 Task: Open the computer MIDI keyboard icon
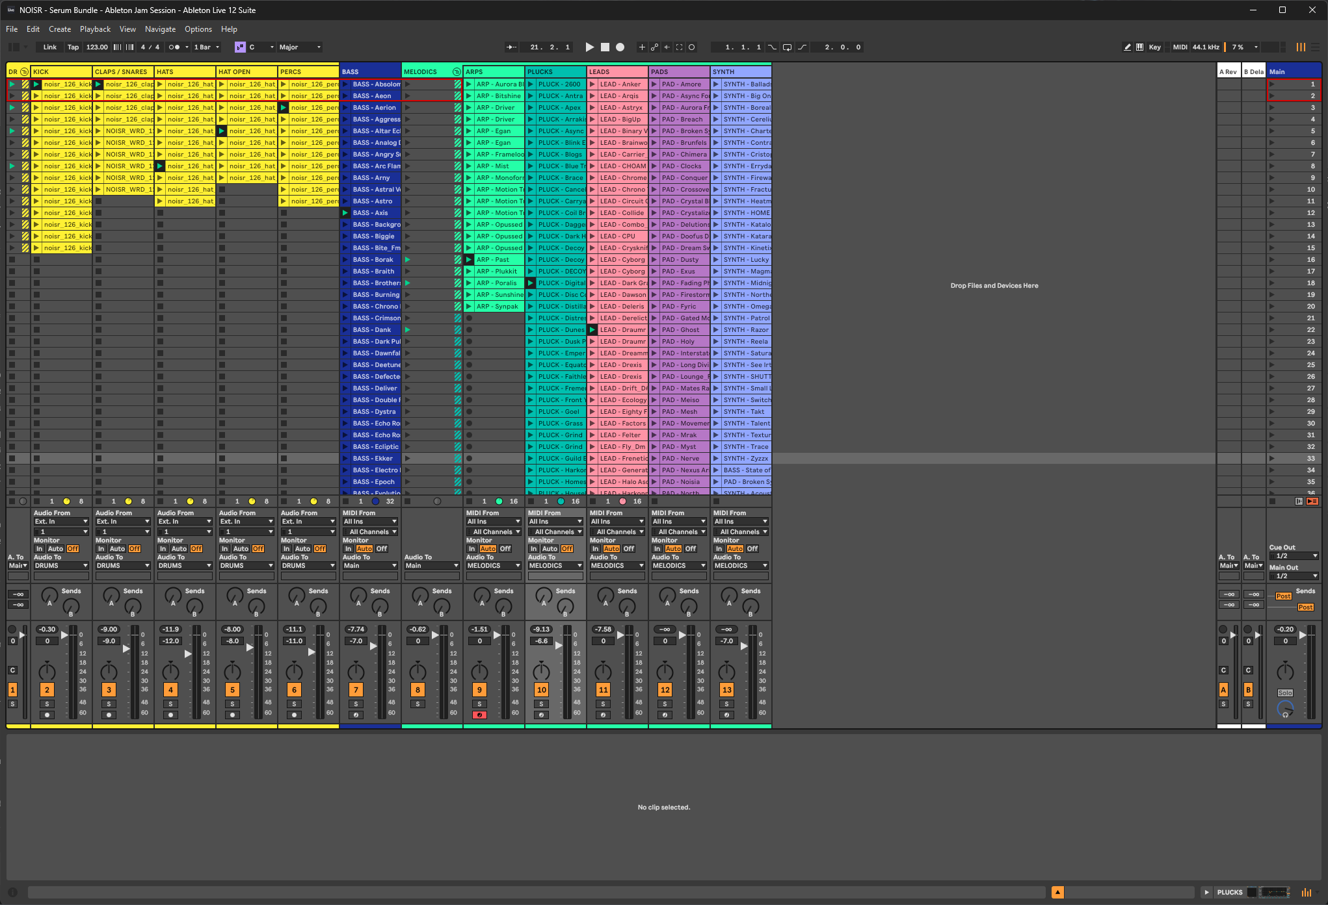[1139, 47]
